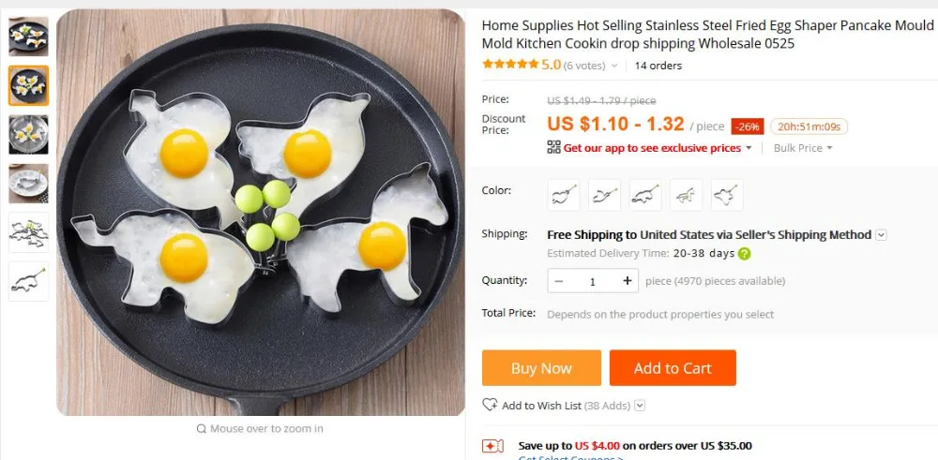Open the exclusive app prices link

tap(652, 148)
